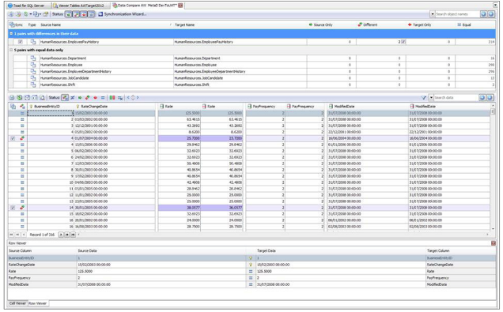The height and width of the screenshot is (312, 503).
Task: Click the Equal rows filter in data toolbar
Action: click(103, 98)
